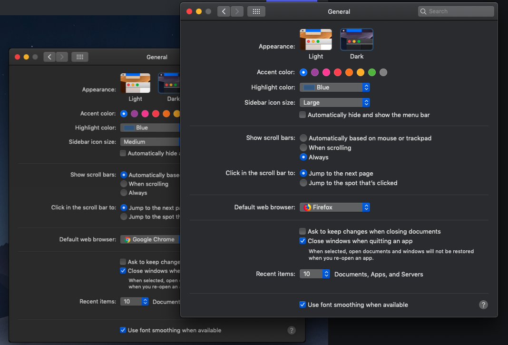Pick red accent color in front window

tap(338, 72)
